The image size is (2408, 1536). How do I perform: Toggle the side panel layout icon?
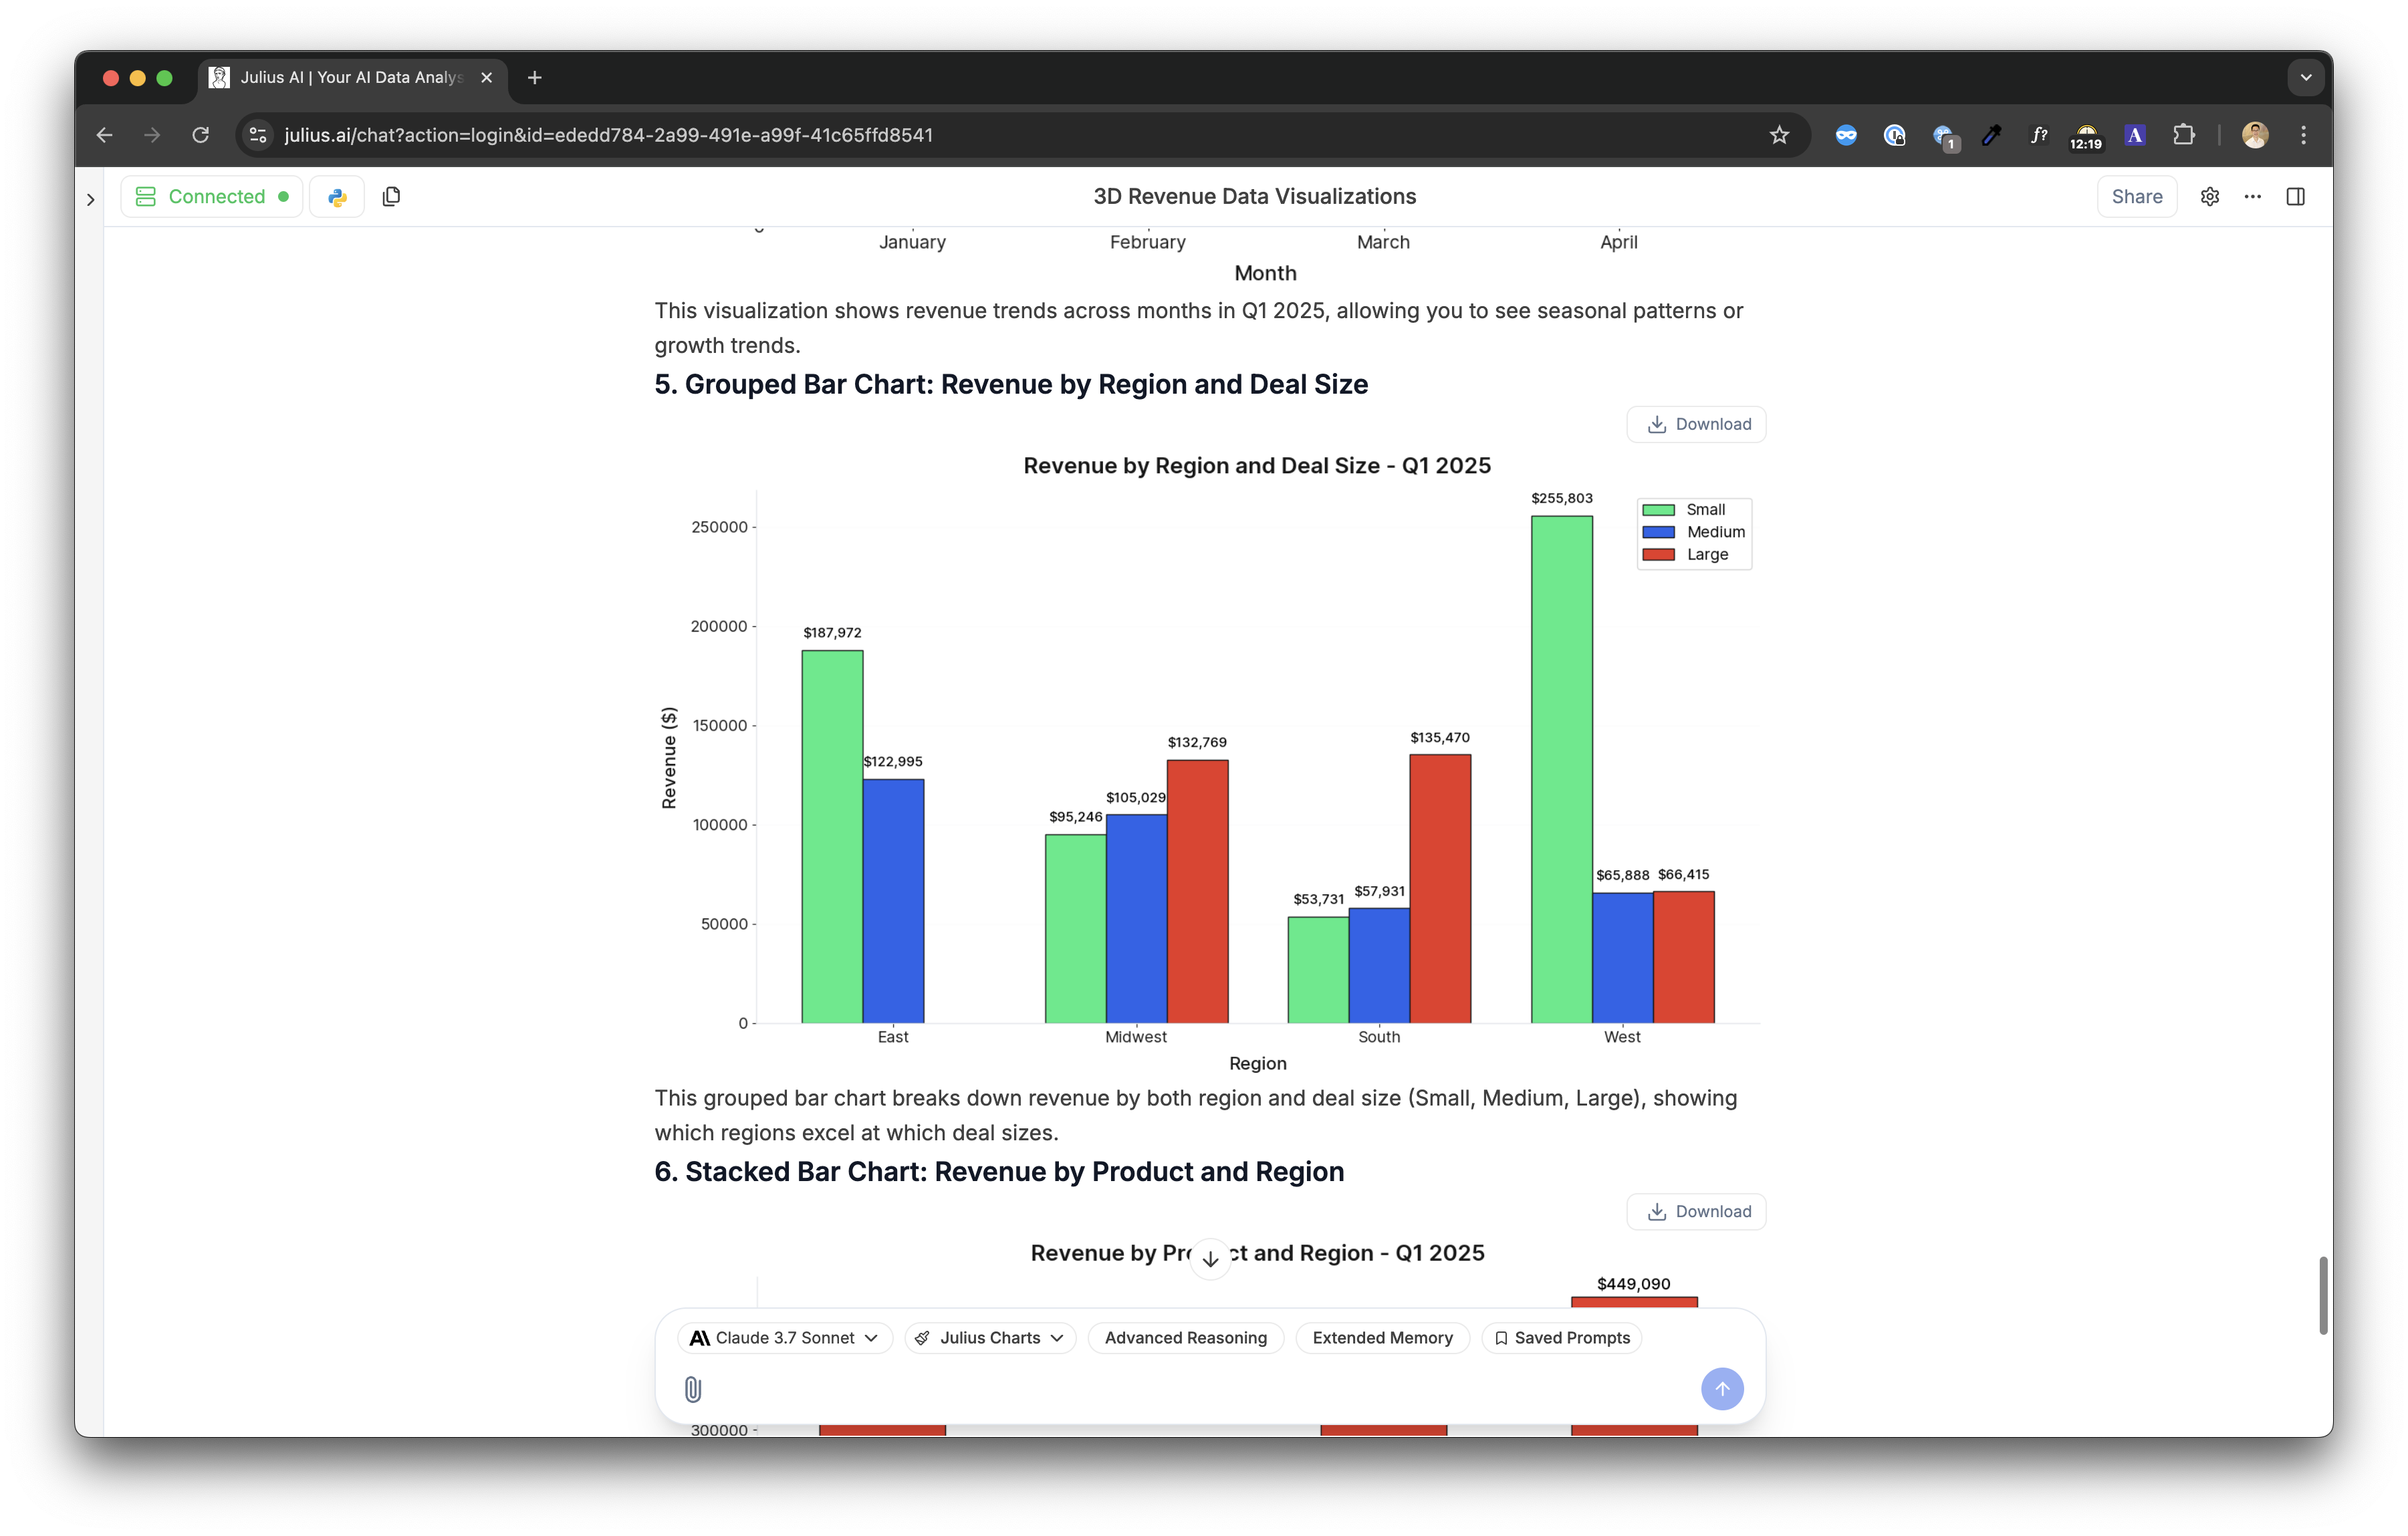(x=2295, y=196)
